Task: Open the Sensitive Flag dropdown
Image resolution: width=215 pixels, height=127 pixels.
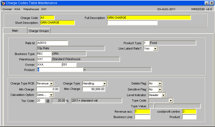Action: pos(160,89)
